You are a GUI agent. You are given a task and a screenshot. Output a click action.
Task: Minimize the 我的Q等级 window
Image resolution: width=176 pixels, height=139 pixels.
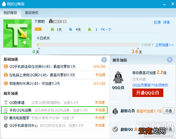point(164,5)
